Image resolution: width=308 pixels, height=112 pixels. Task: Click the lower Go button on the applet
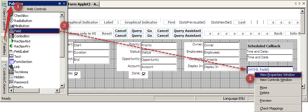click(150, 36)
